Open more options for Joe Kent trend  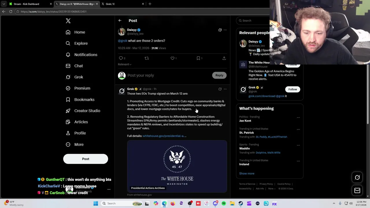tap(298, 118)
